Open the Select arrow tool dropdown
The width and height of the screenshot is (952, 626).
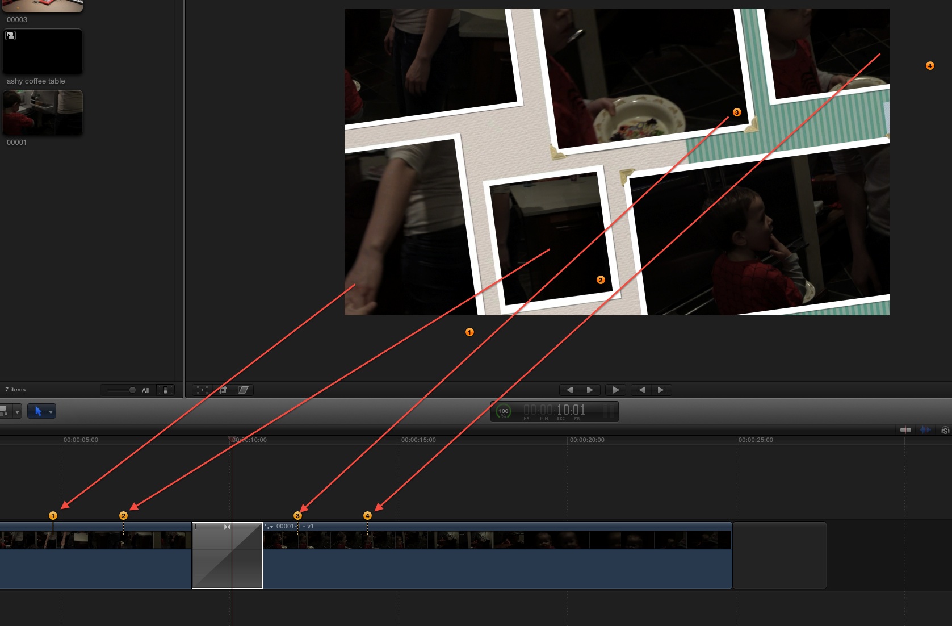(51, 412)
